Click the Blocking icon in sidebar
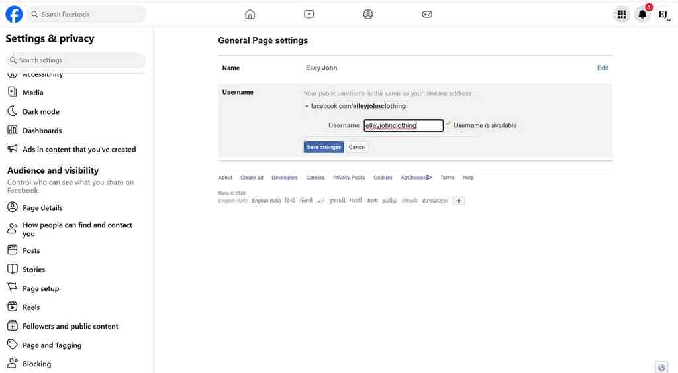Viewport: 678px width, 373px height. pyautogui.click(x=13, y=363)
